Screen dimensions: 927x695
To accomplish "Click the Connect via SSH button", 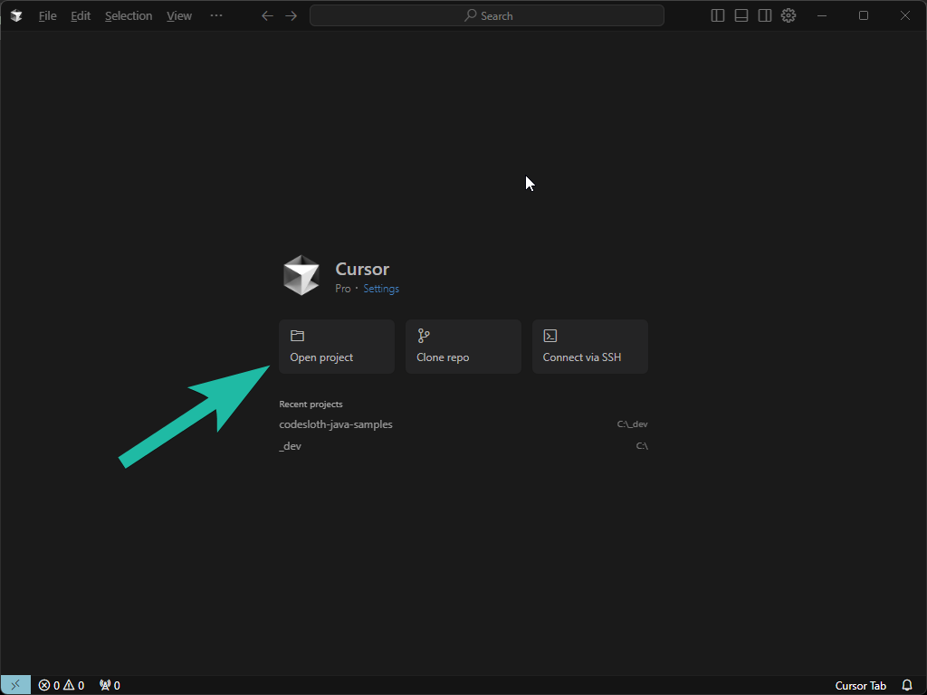I will (590, 347).
